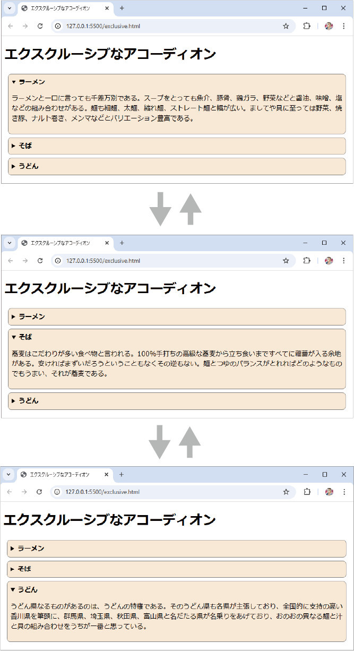Open the Extensions puzzle icon in the middle window

(x=306, y=261)
